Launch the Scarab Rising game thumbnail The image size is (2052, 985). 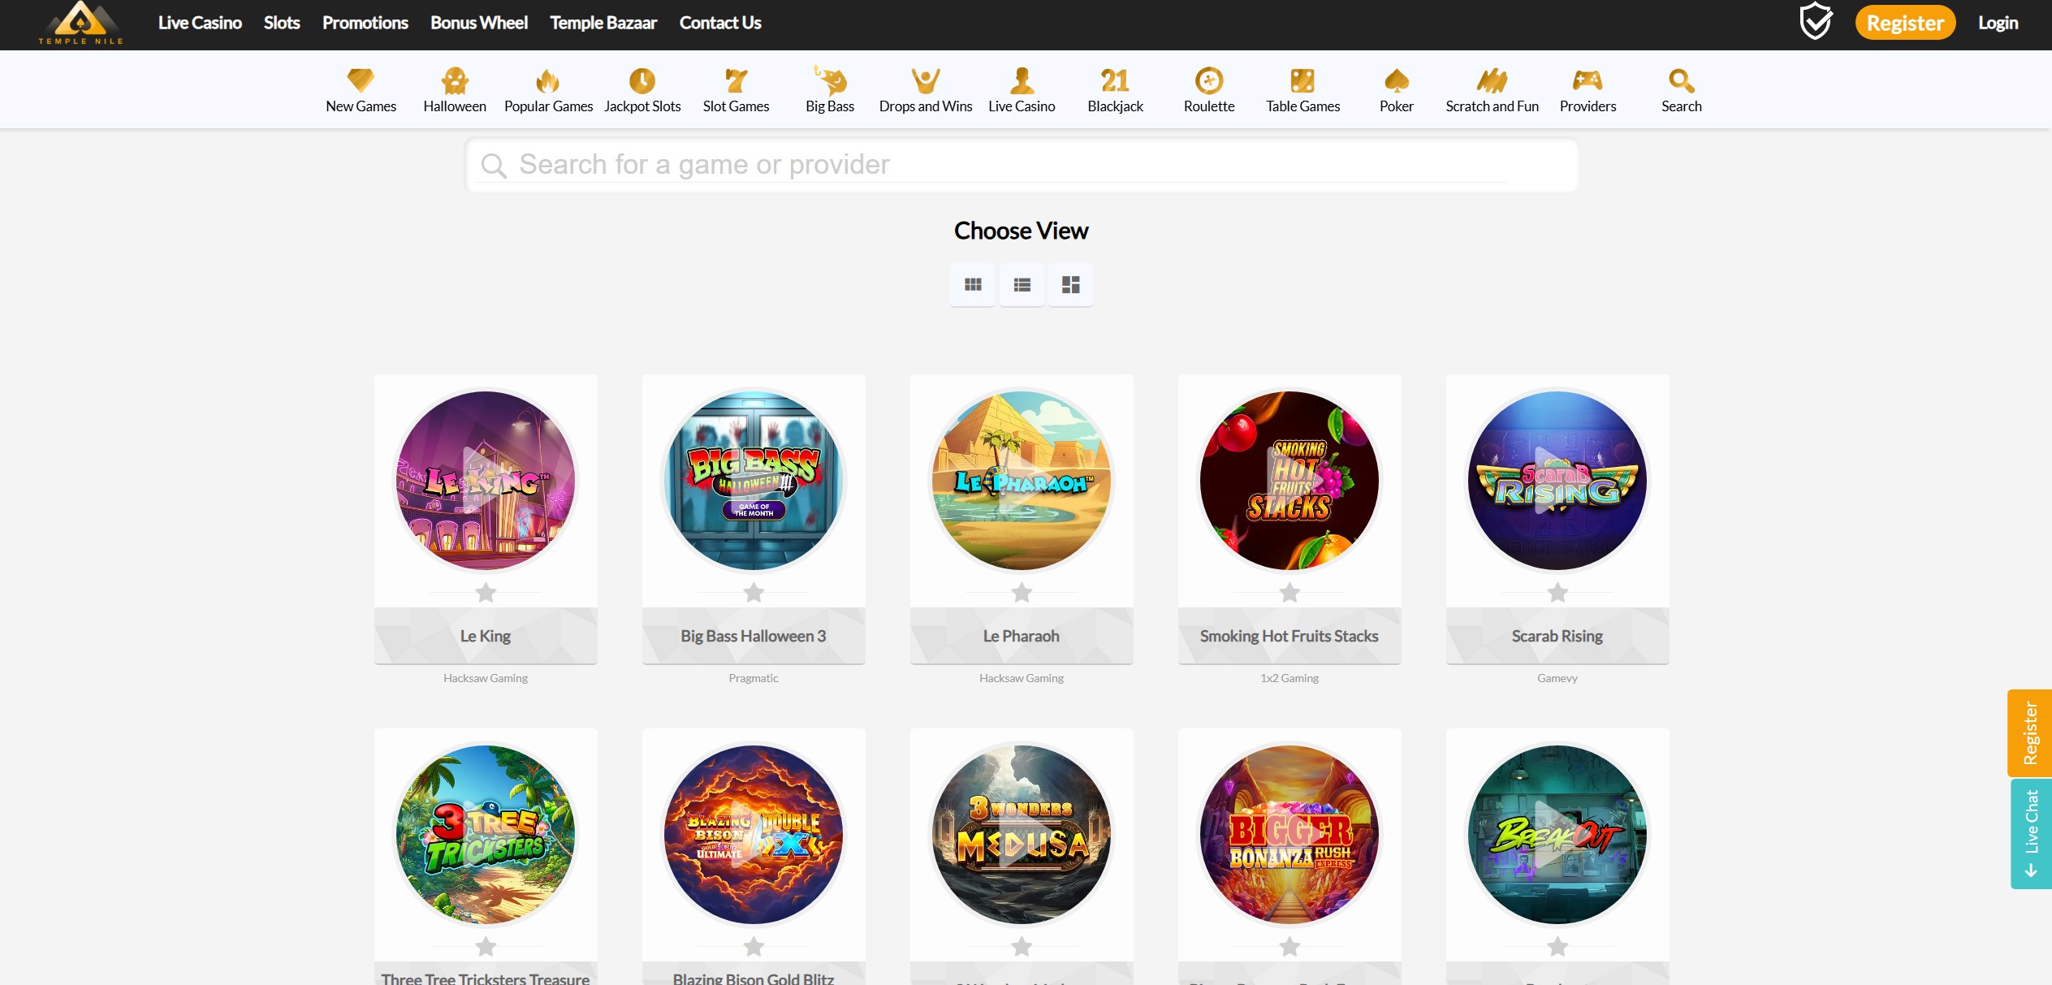point(1557,481)
